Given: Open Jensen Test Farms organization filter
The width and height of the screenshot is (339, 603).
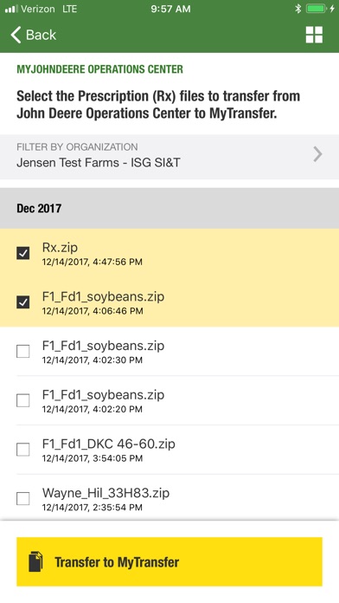Looking at the screenshot, I should pos(169,157).
